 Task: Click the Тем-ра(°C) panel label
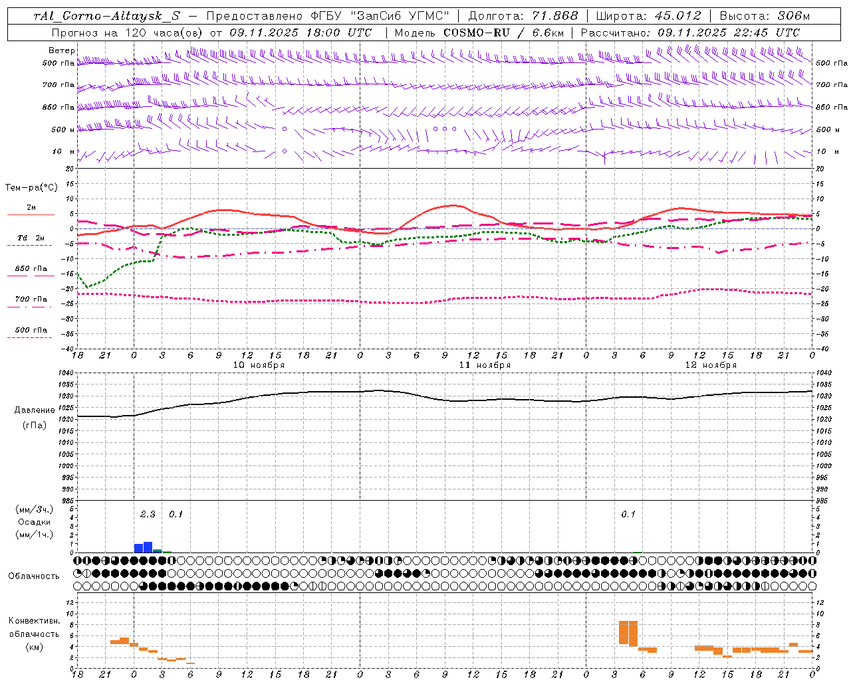pyautogui.click(x=31, y=188)
